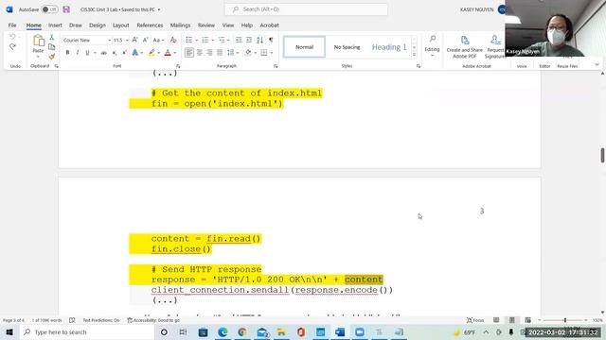Open Zoom app in taskbar

pos(360,331)
